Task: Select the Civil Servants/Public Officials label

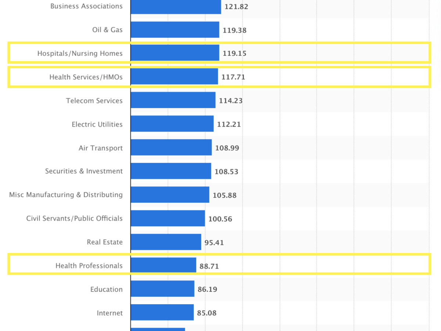Action: pos(74,218)
